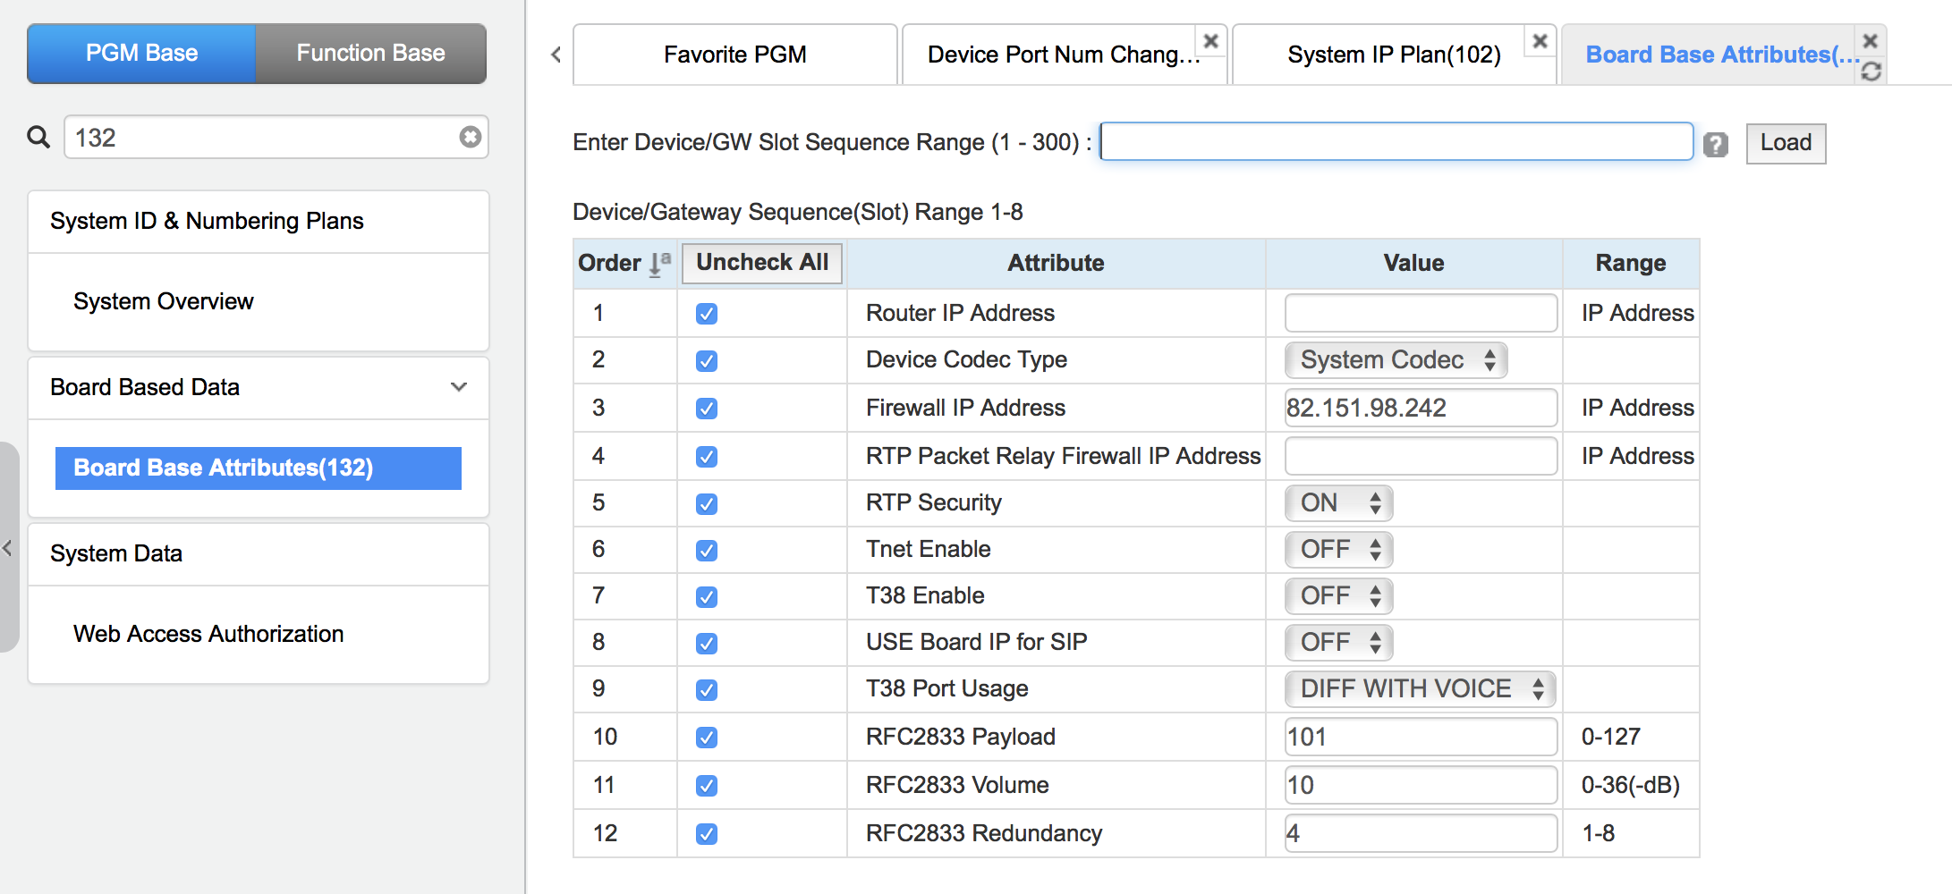Click the search magnifier icon

38,138
